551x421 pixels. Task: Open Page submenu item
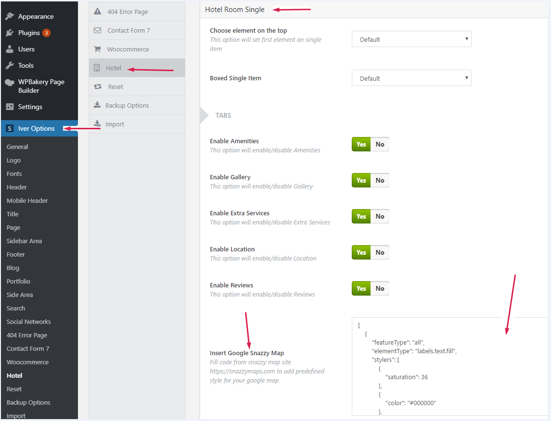(13, 227)
